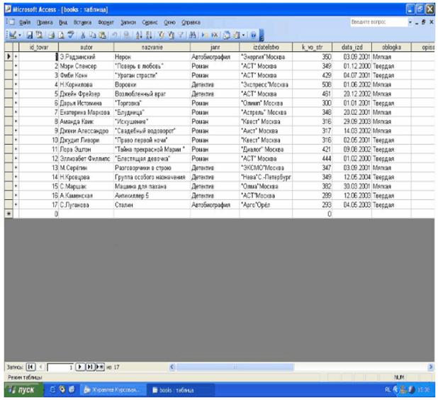Open the Файл menu

[25, 22]
